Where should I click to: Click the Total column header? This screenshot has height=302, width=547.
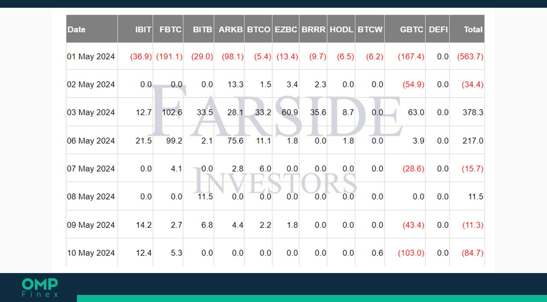pyautogui.click(x=467, y=29)
